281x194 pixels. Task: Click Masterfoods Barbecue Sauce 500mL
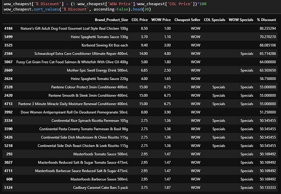99,179
